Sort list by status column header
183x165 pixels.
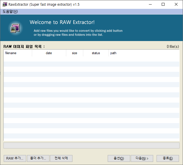pyautogui.click(x=96, y=53)
